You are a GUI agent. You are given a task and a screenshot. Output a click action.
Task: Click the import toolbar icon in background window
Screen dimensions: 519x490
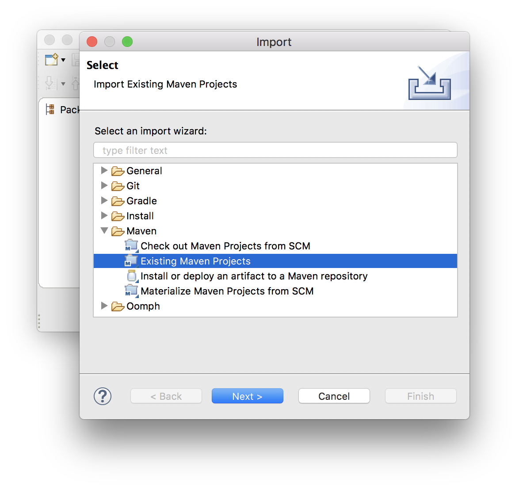pos(51,83)
